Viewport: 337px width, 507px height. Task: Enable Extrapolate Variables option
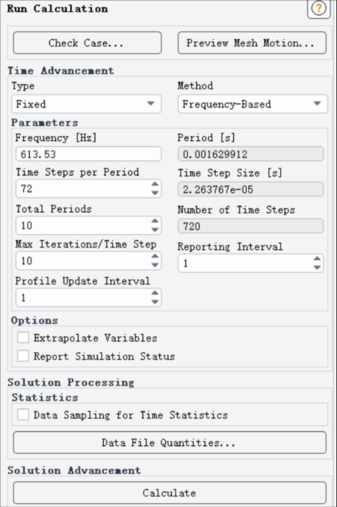point(23,338)
